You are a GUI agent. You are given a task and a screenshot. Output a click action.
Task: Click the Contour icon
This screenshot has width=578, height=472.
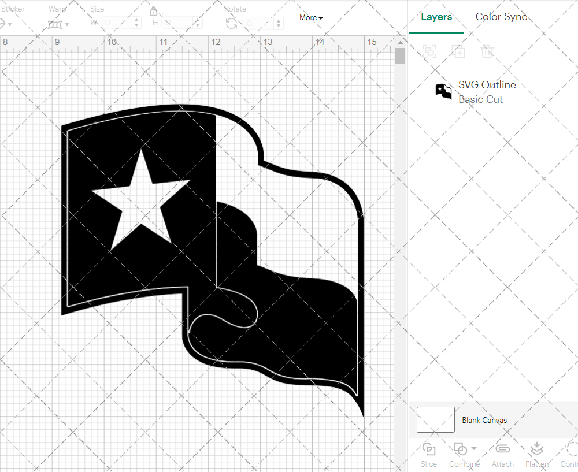click(572, 449)
